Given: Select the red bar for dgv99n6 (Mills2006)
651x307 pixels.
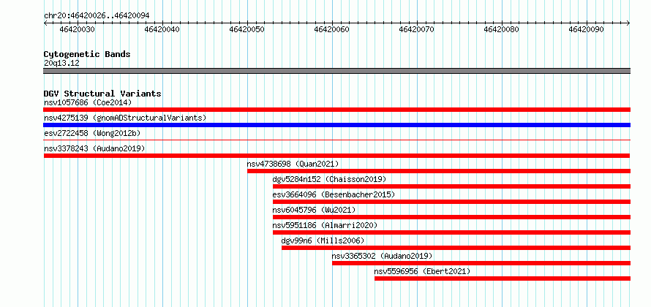Looking at the screenshot, I should pos(456,248).
